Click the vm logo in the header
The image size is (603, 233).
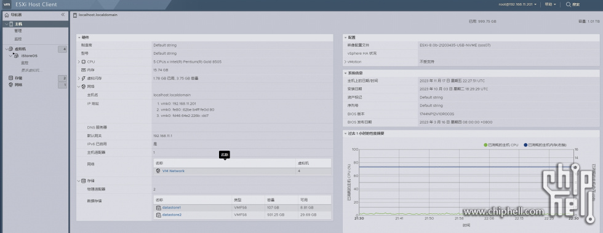pyautogui.click(x=7, y=5)
